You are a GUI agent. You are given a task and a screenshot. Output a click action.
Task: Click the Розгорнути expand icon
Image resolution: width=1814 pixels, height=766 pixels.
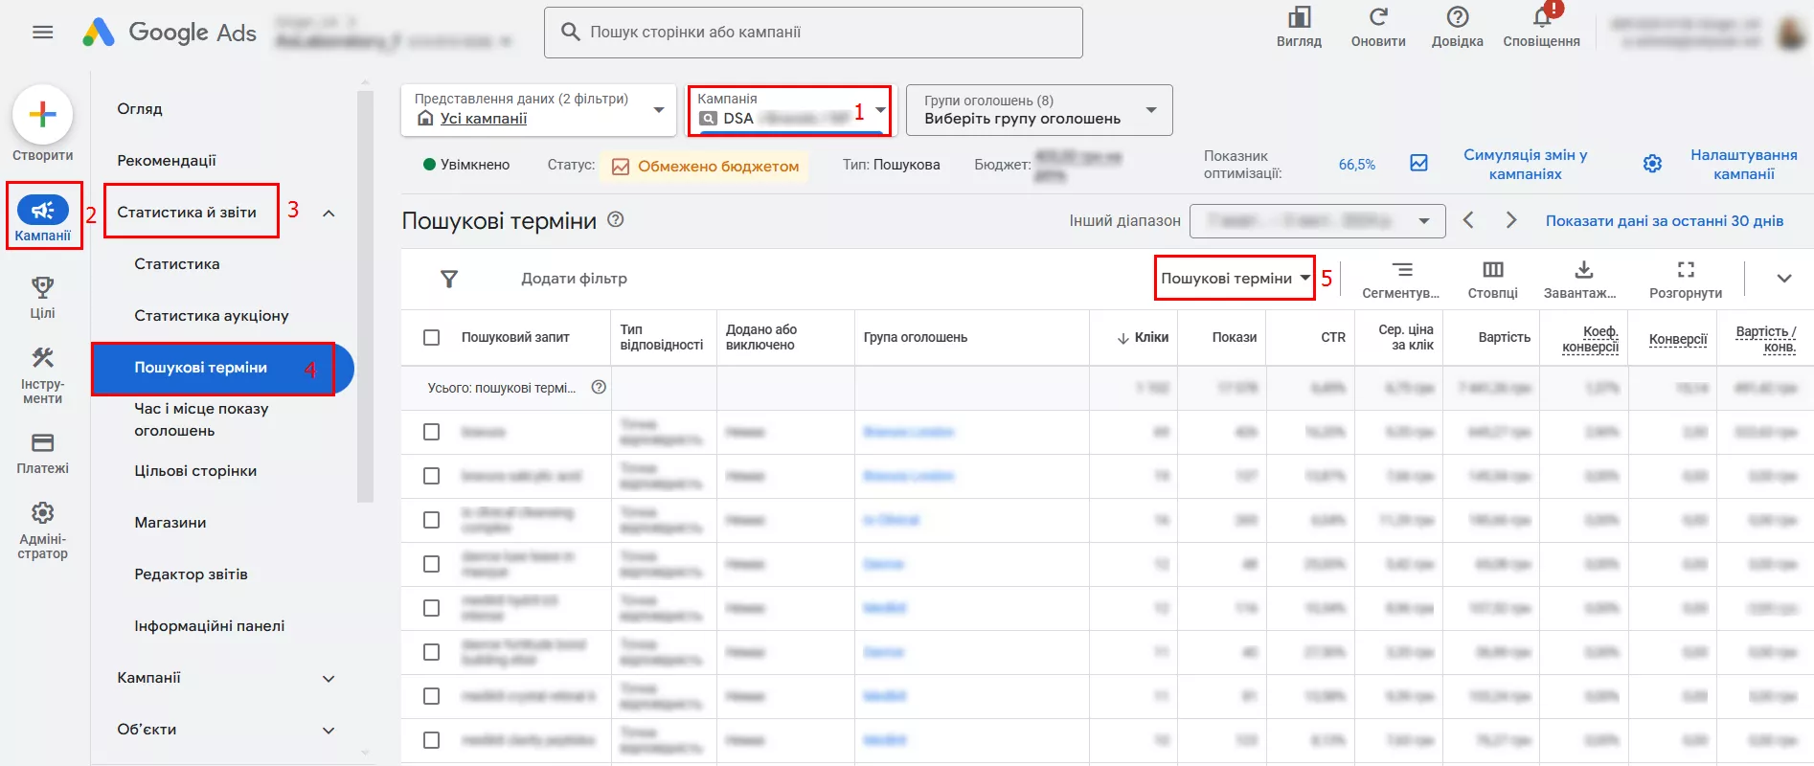coord(1686,270)
